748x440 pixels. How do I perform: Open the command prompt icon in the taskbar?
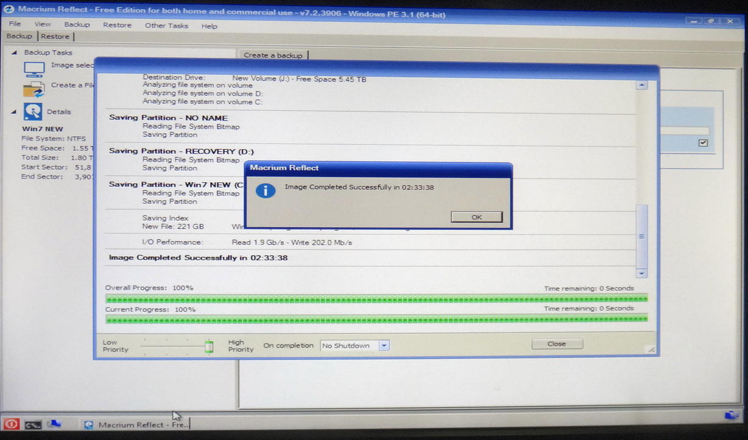(33, 424)
